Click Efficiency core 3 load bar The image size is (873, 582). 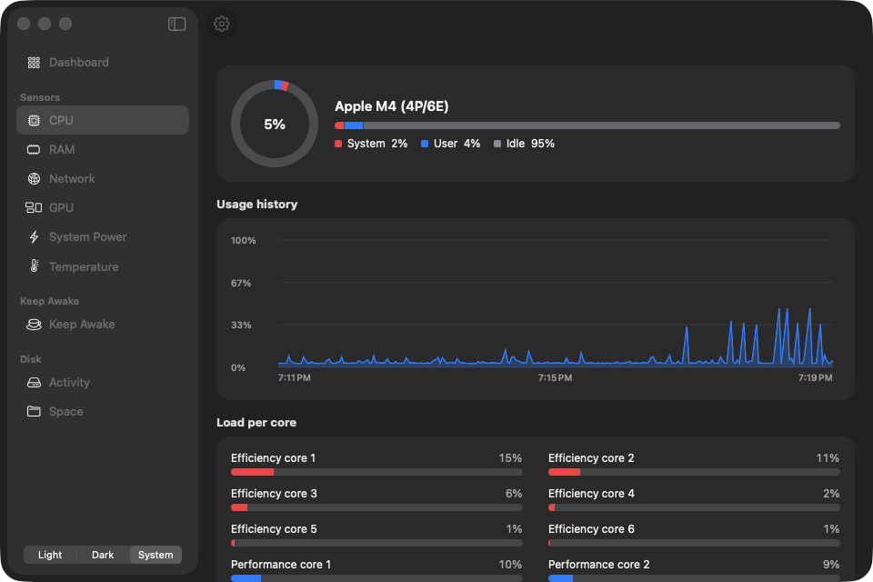pyautogui.click(x=376, y=507)
